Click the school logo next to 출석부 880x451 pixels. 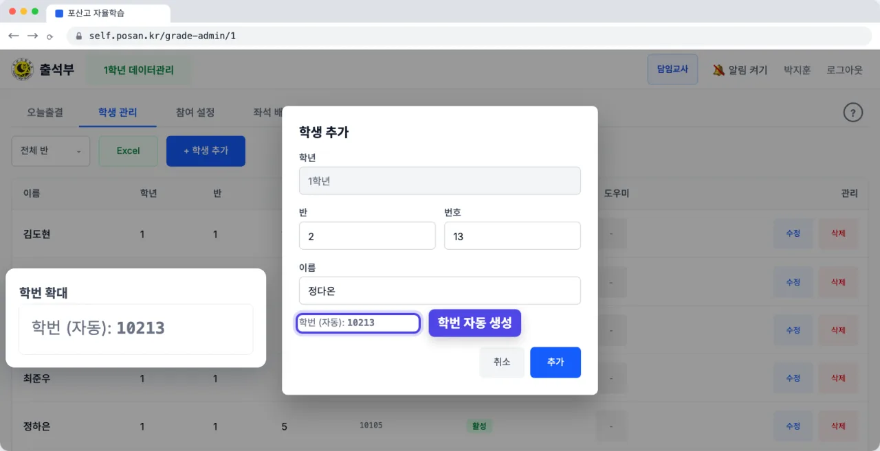(x=23, y=69)
